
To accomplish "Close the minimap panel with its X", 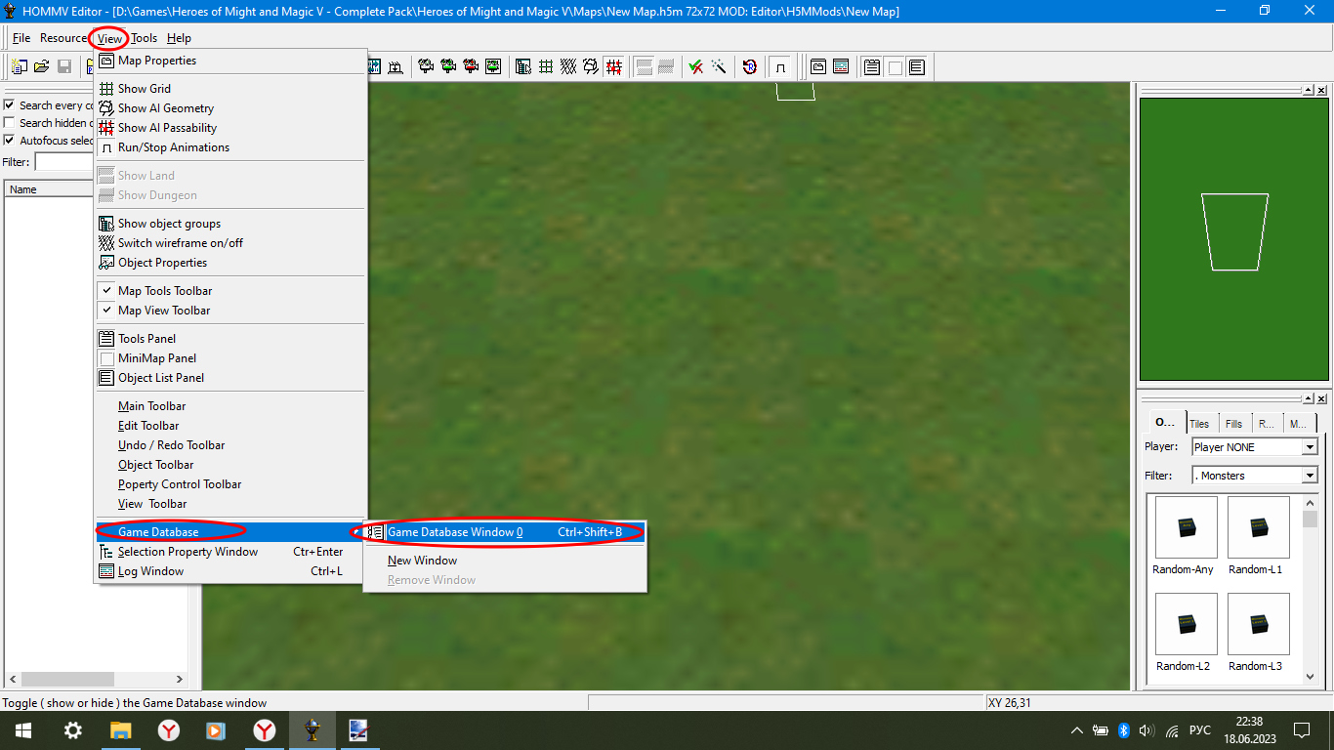I will [1321, 90].
